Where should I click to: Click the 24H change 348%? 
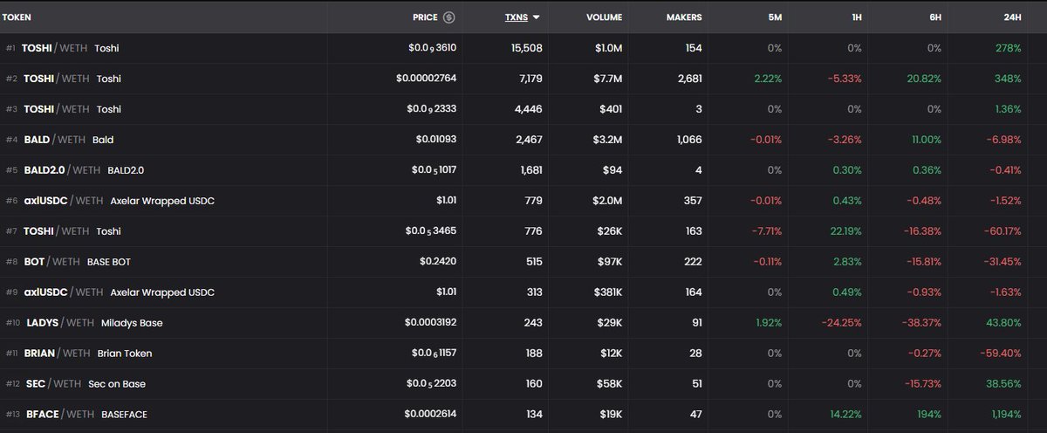1009,79
